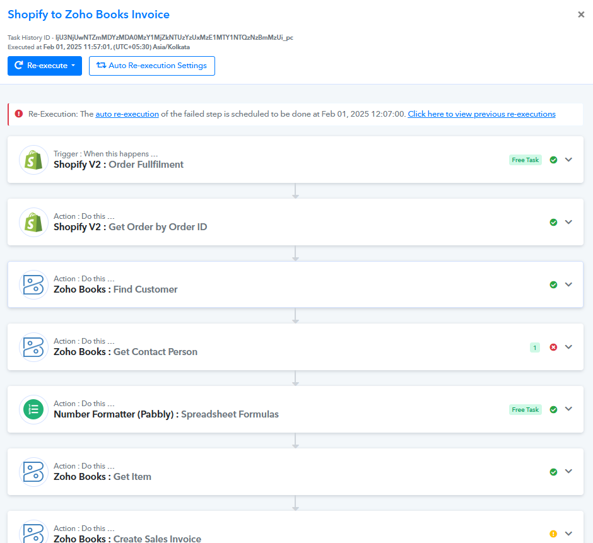Click the Shopify icon in Get Order by Order ID

click(33, 223)
